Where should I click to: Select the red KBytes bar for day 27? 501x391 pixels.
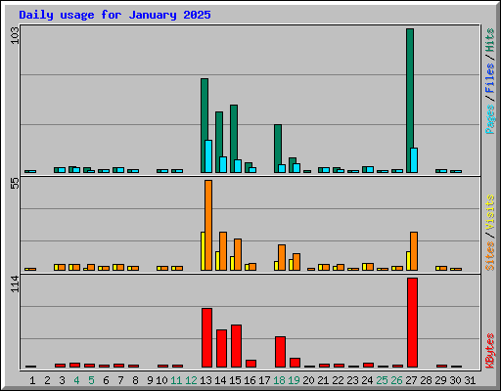pyautogui.click(x=412, y=323)
